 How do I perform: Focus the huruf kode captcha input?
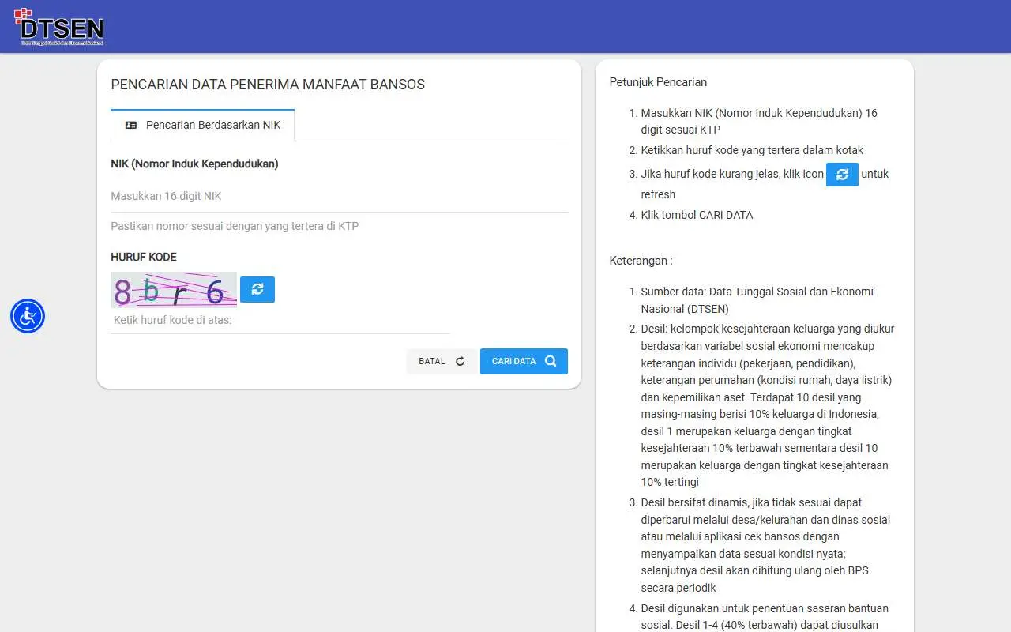(280, 320)
